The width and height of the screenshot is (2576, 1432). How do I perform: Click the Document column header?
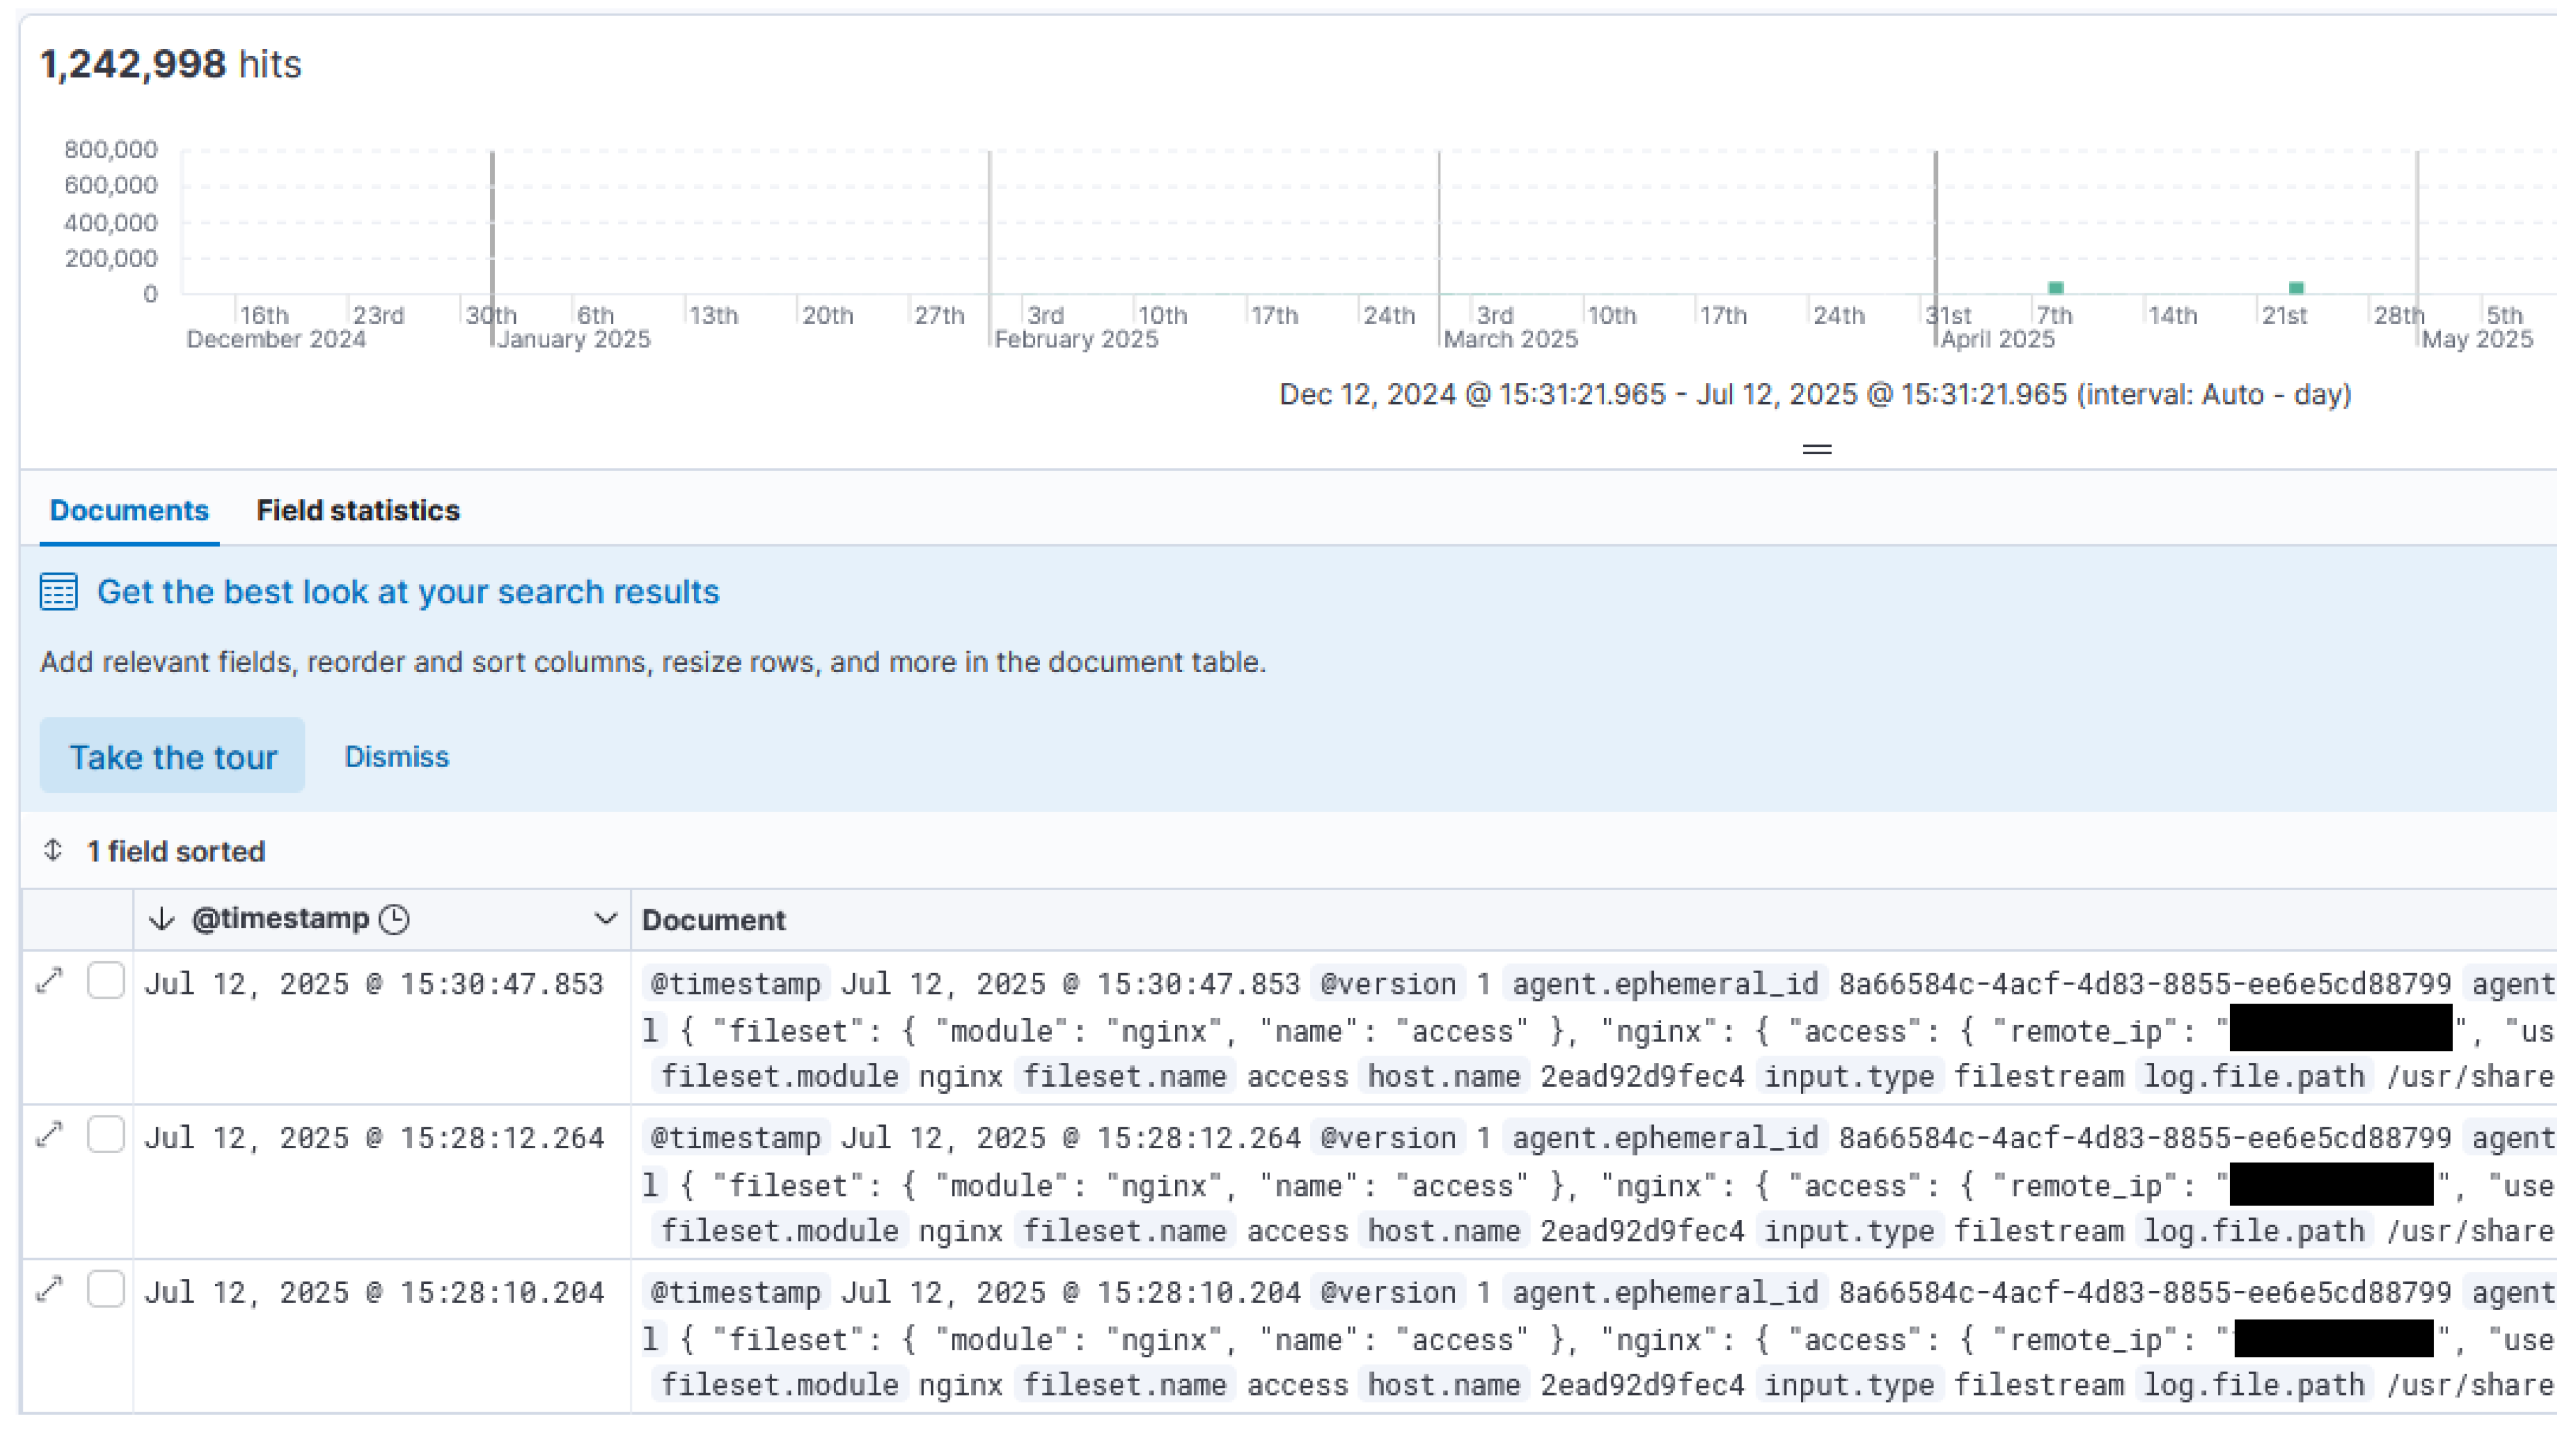pyautogui.click(x=714, y=921)
